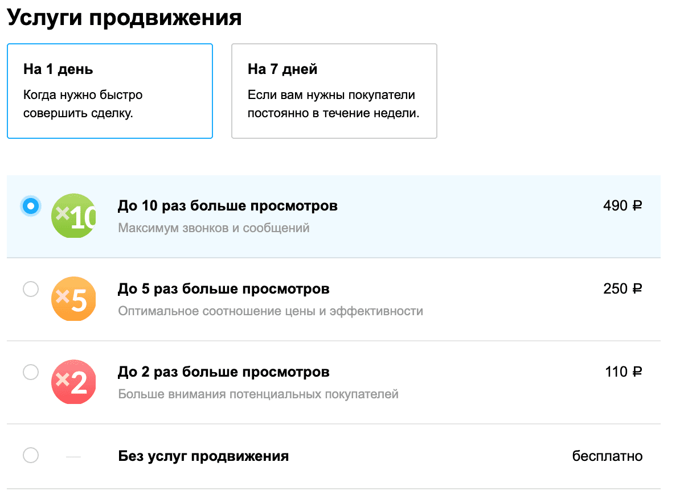Pick the ×2 views radio button
The height and width of the screenshot is (495, 688).
click(x=30, y=372)
